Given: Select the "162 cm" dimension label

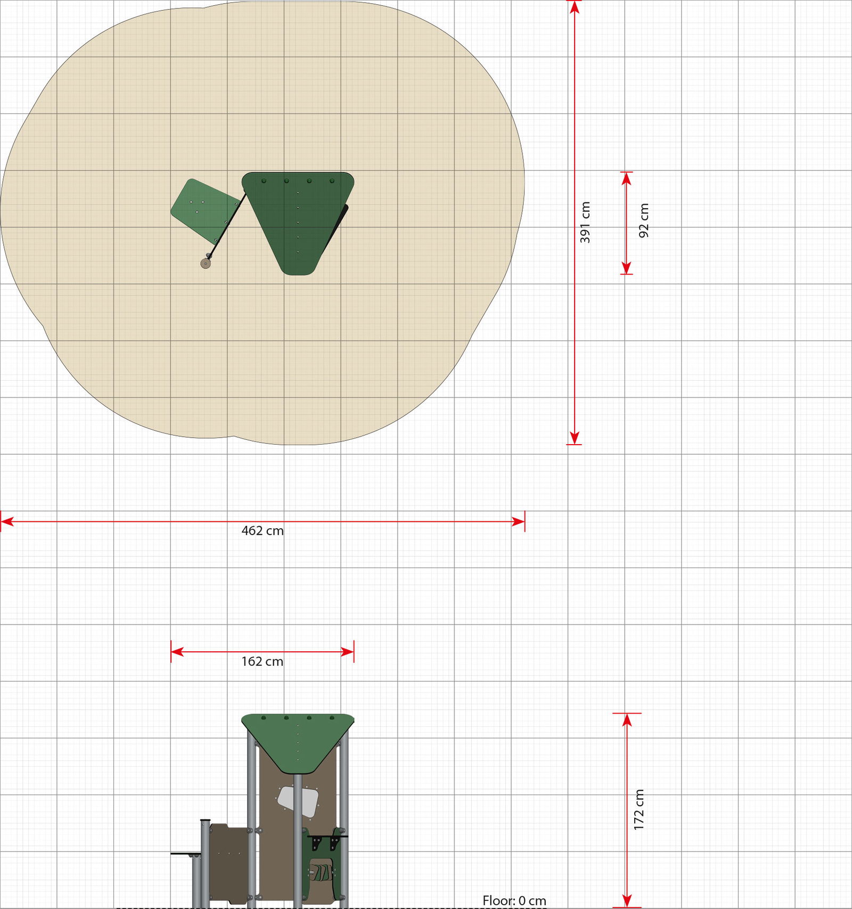Looking at the screenshot, I should click(x=262, y=661).
